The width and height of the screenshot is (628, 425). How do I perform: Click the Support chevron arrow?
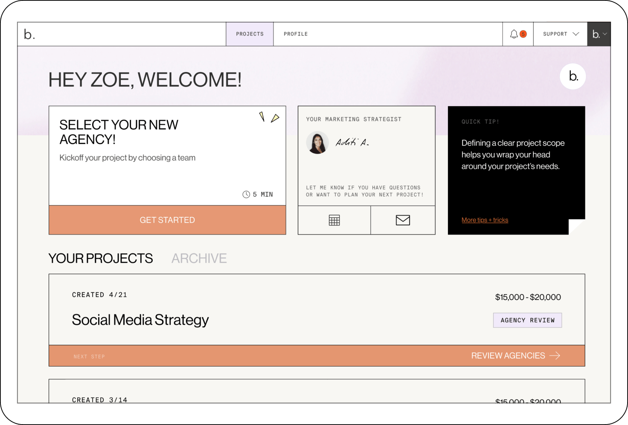click(576, 34)
